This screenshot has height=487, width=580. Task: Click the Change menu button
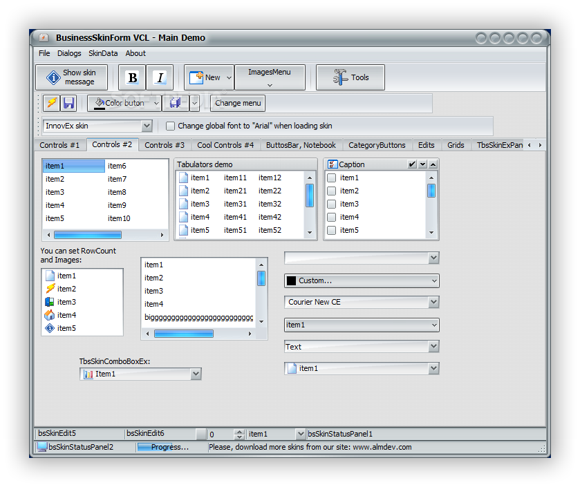[238, 103]
